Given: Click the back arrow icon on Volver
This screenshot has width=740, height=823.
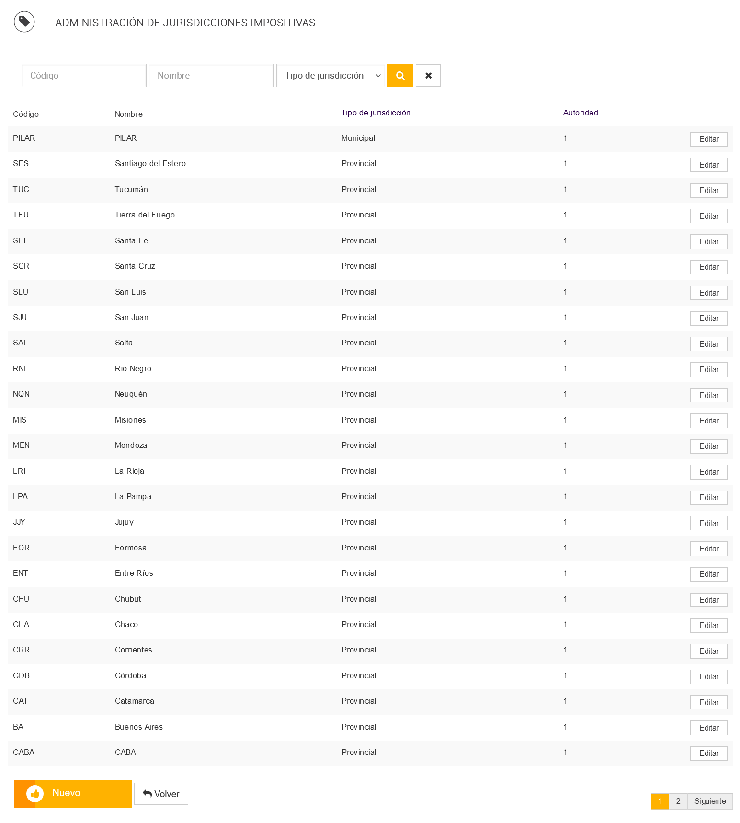Looking at the screenshot, I should (x=148, y=794).
